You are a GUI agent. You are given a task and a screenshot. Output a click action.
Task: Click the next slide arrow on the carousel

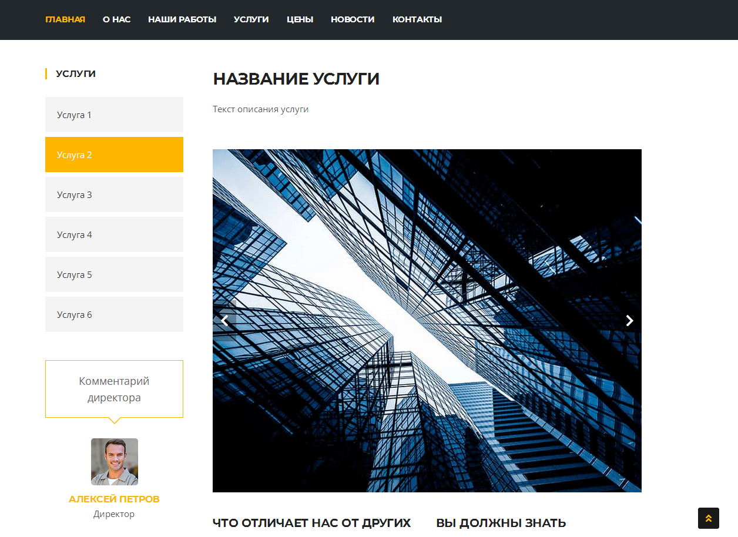point(629,321)
